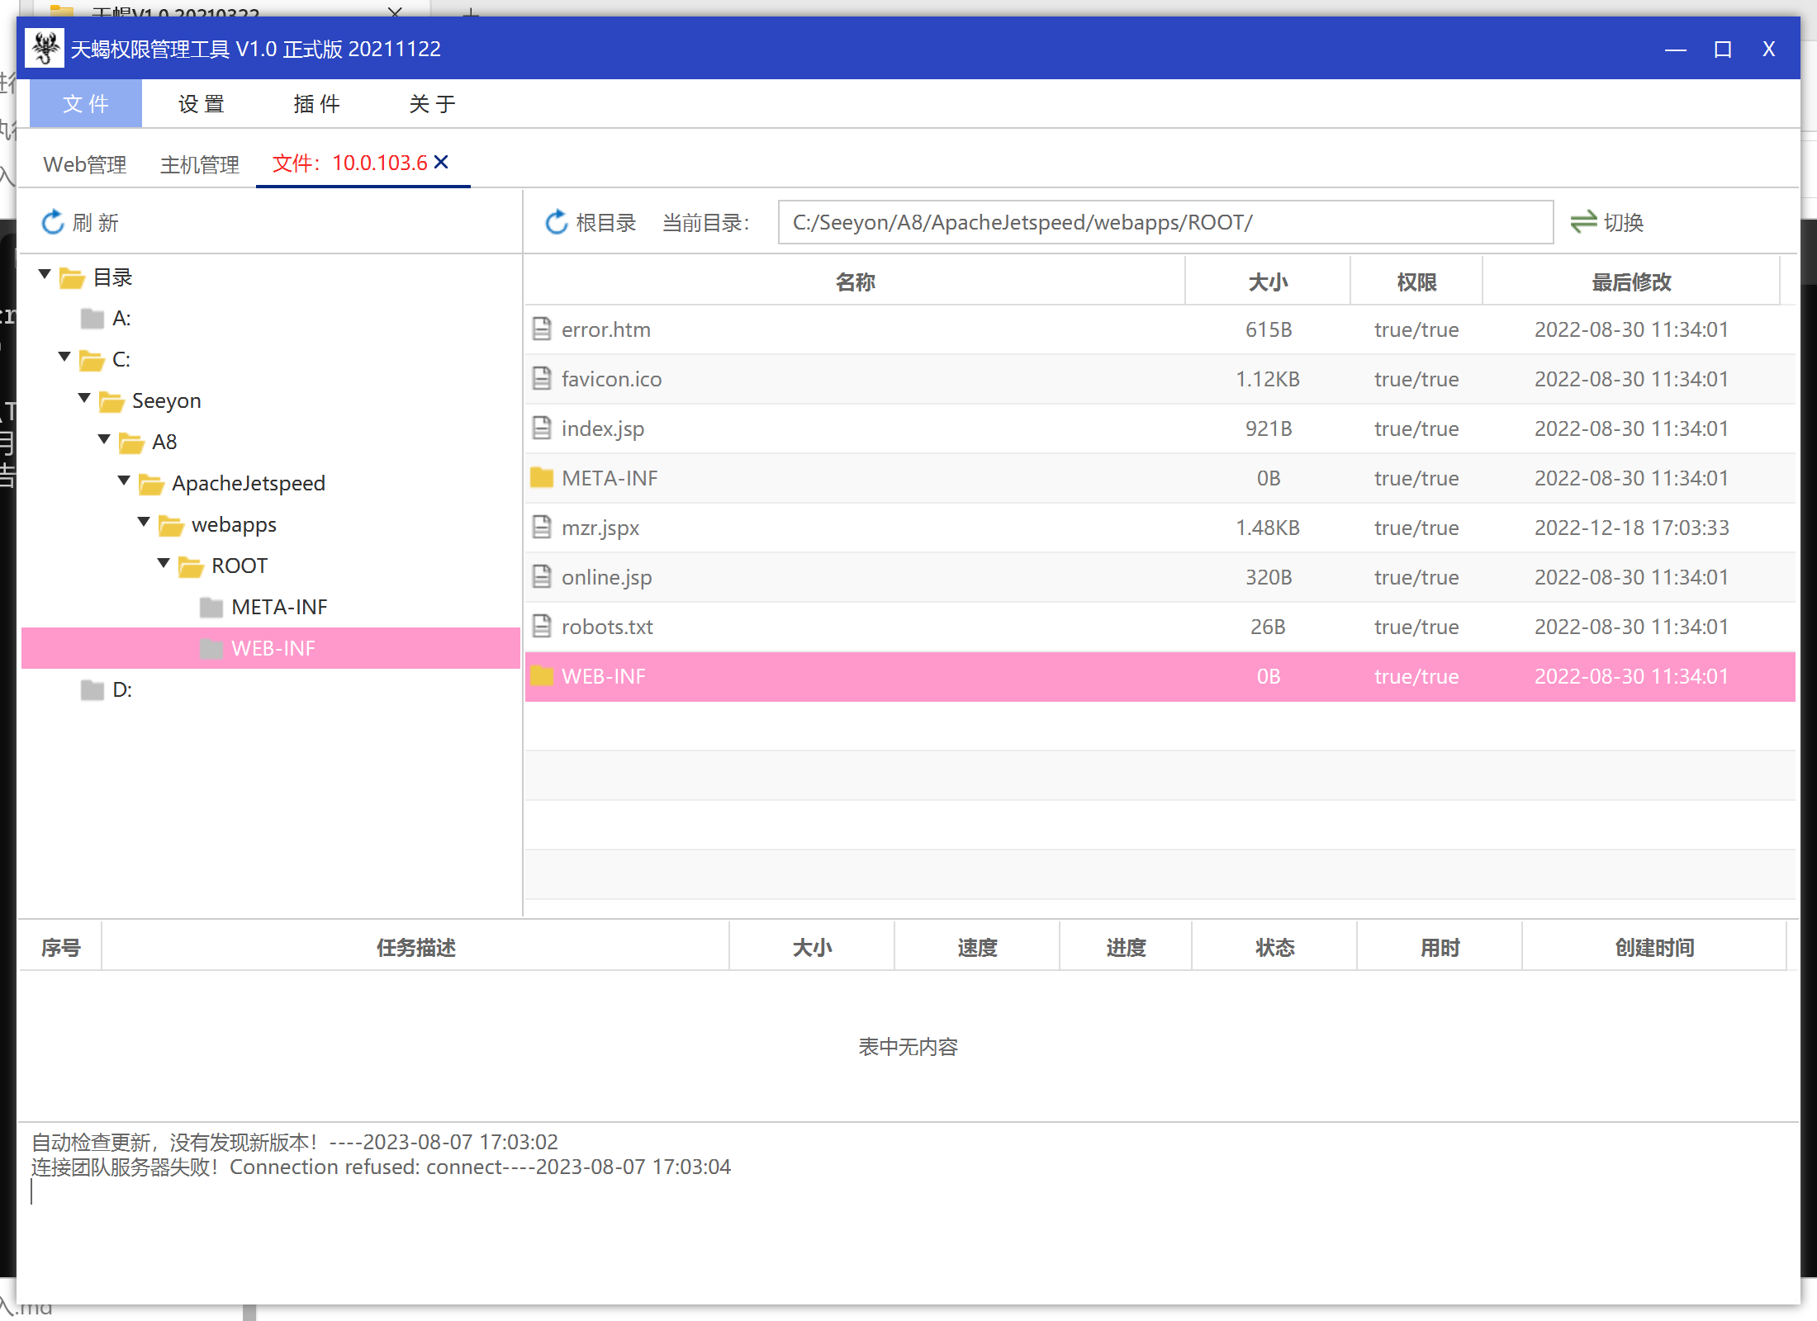
Task: Collapse the ApacheJetspeed folder node
Action: [124, 481]
